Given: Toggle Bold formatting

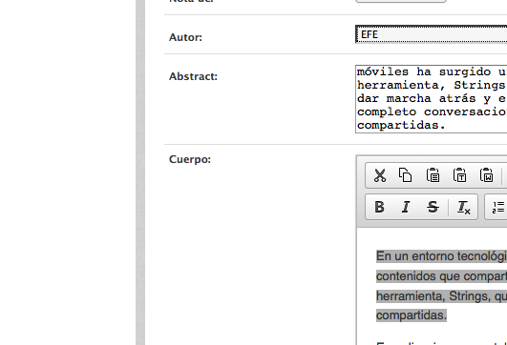Looking at the screenshot, I should (x=380, y=207).
